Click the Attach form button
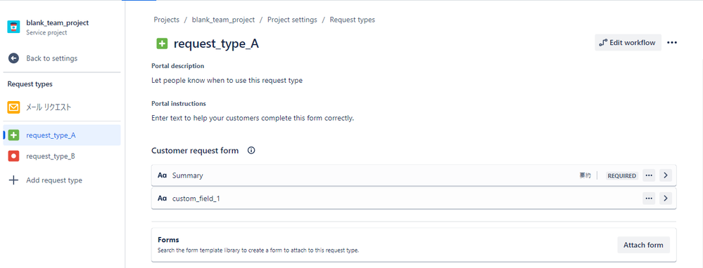The width and height of the screenshot is (703, 268). (643, 245)
